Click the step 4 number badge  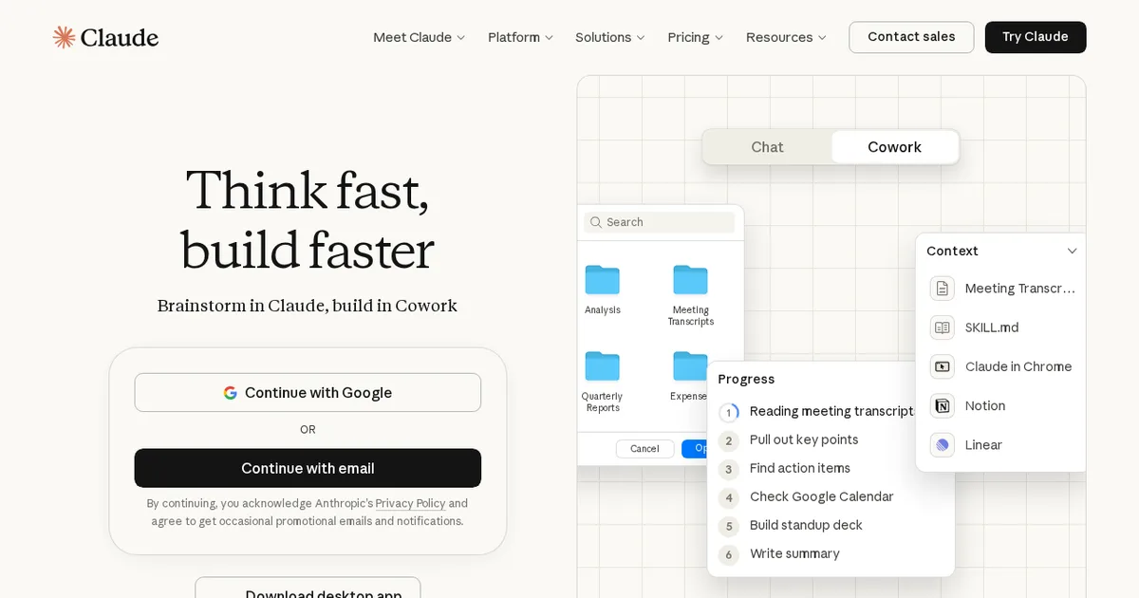tap(729, 497)
